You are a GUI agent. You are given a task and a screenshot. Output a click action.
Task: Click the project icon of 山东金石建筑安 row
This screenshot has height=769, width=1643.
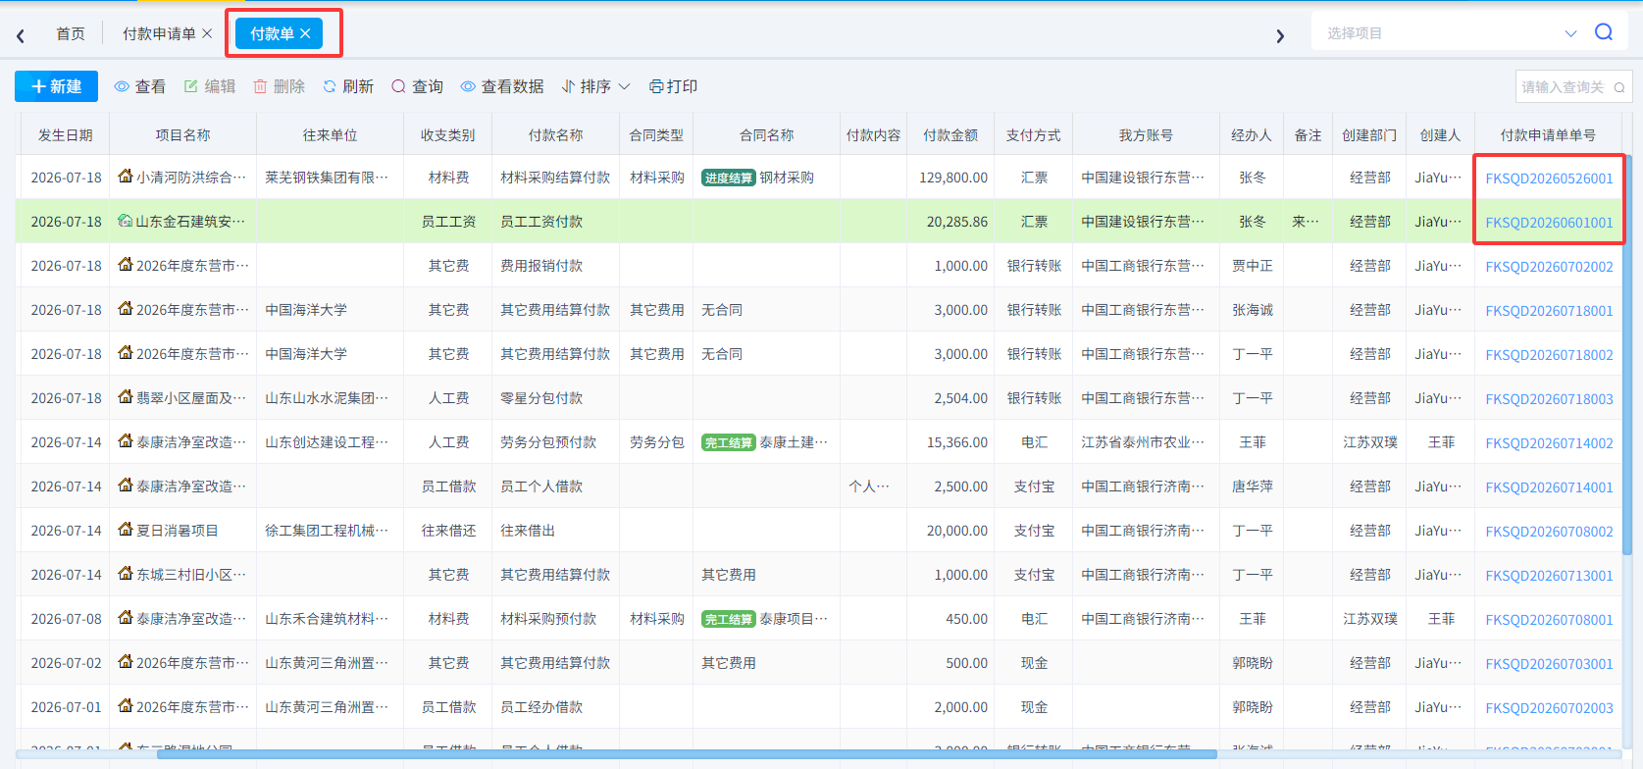(x=126, y=221)
